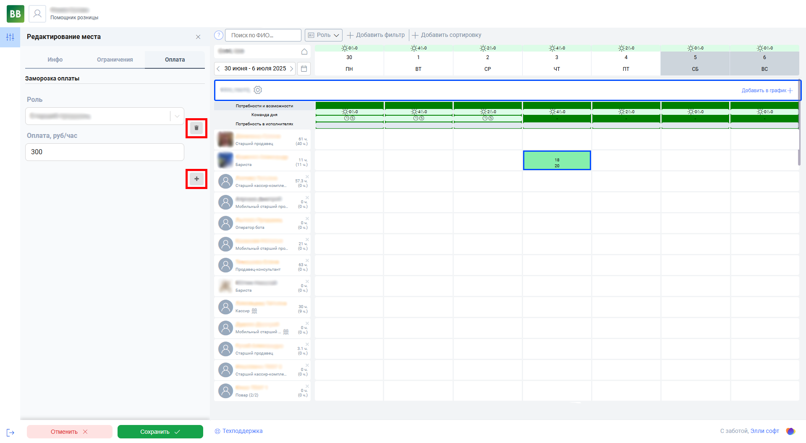Click the group icon next to Кассир
Image resolution: width=806 pixels, height=443 pixels.
click(x=254, y=311)
